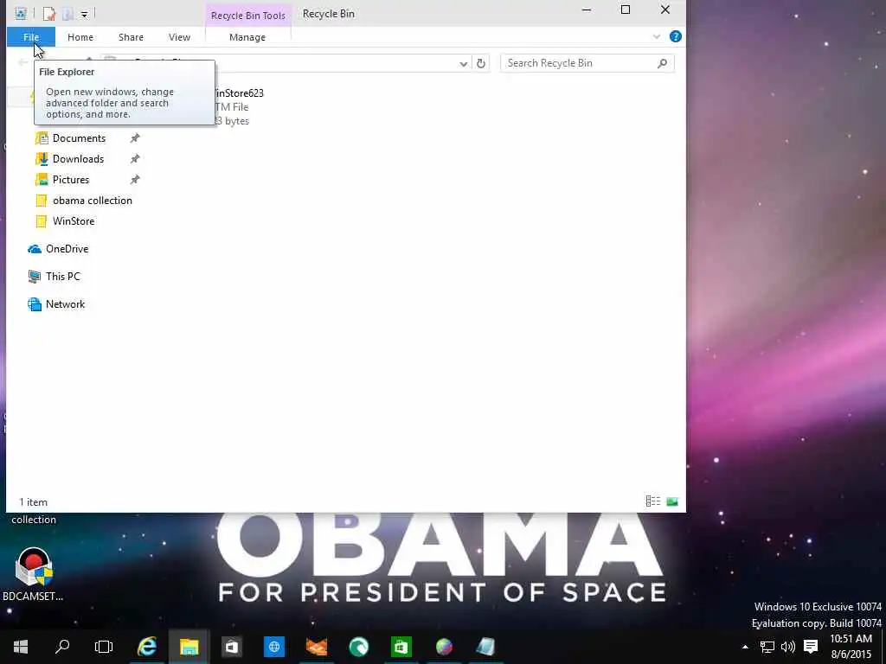Click the search magnifier icon
Image resolution: width=886 pixels, height=664 pixels.
(662, 63)
